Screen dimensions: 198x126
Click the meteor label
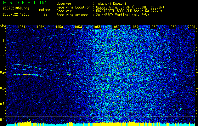[45, 10]
